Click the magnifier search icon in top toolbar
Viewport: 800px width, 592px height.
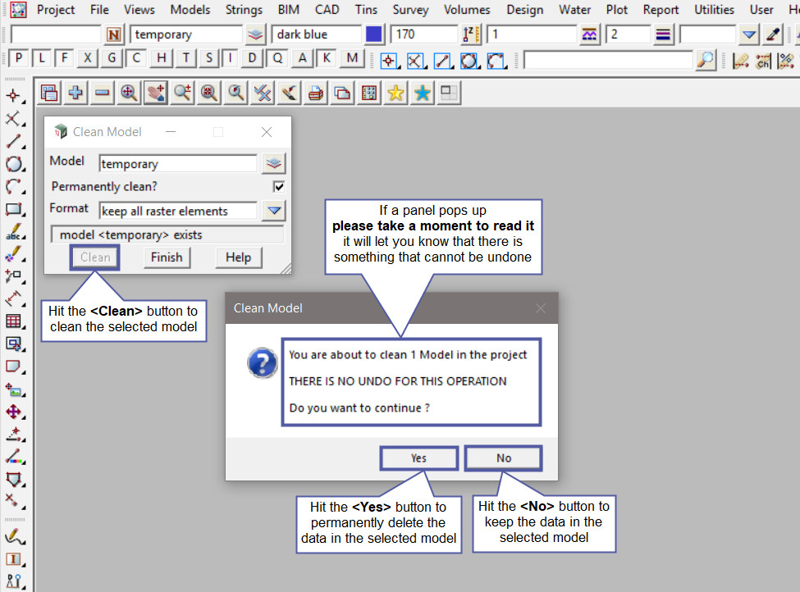tap(706, 60)
